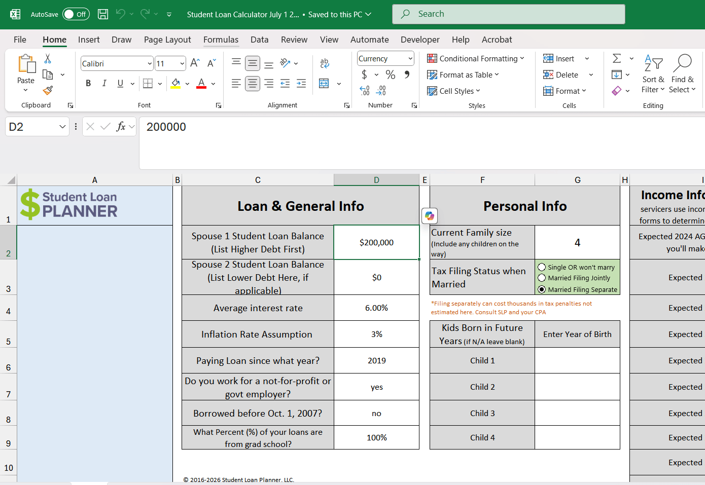This screenshot has height=485, width=705.
Task: Apply Bold formatting
Action: point(88,84)
